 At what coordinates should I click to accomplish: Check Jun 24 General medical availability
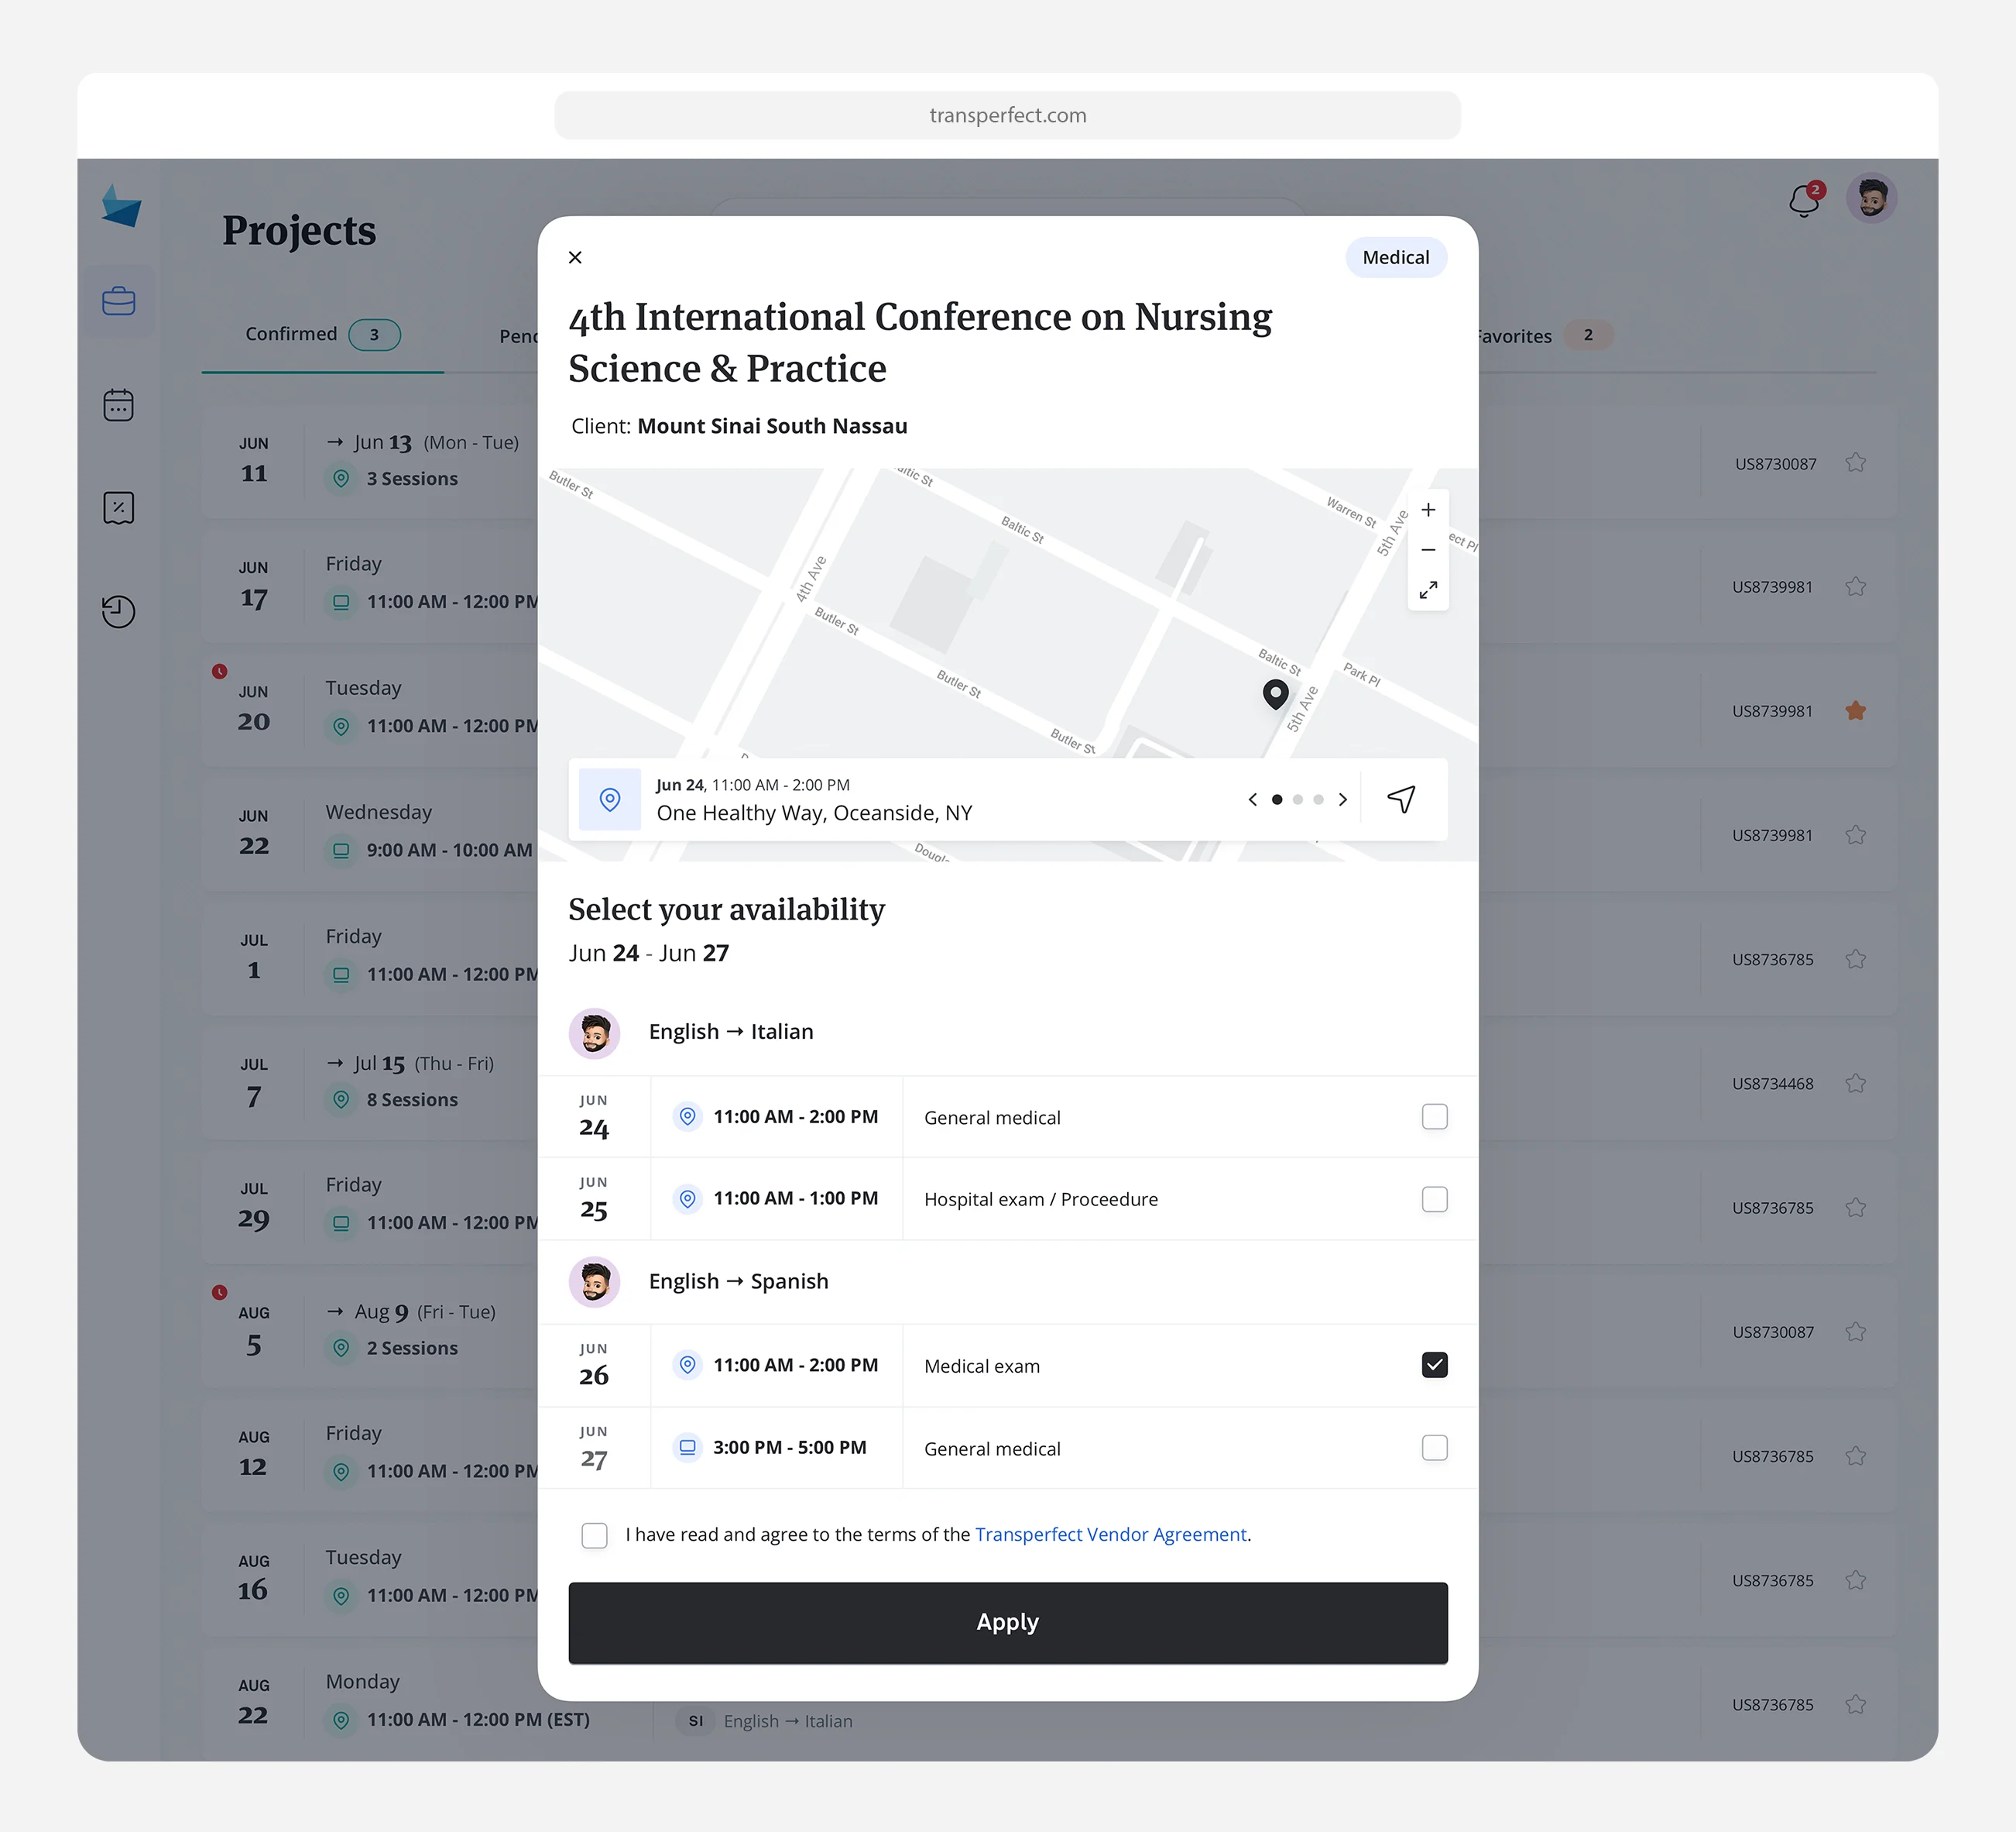(x=1434, y=1116)
